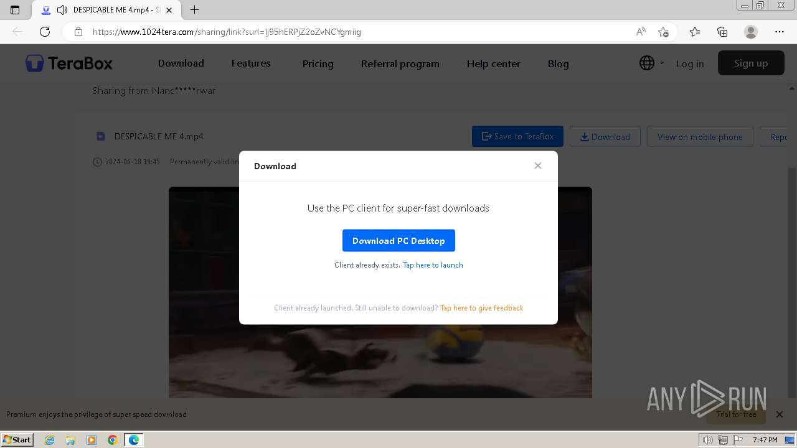Dismiss the premium speed banner
The height and width of the screenshot is (448, 797).
pyautogui.click(x=779, y=414)
